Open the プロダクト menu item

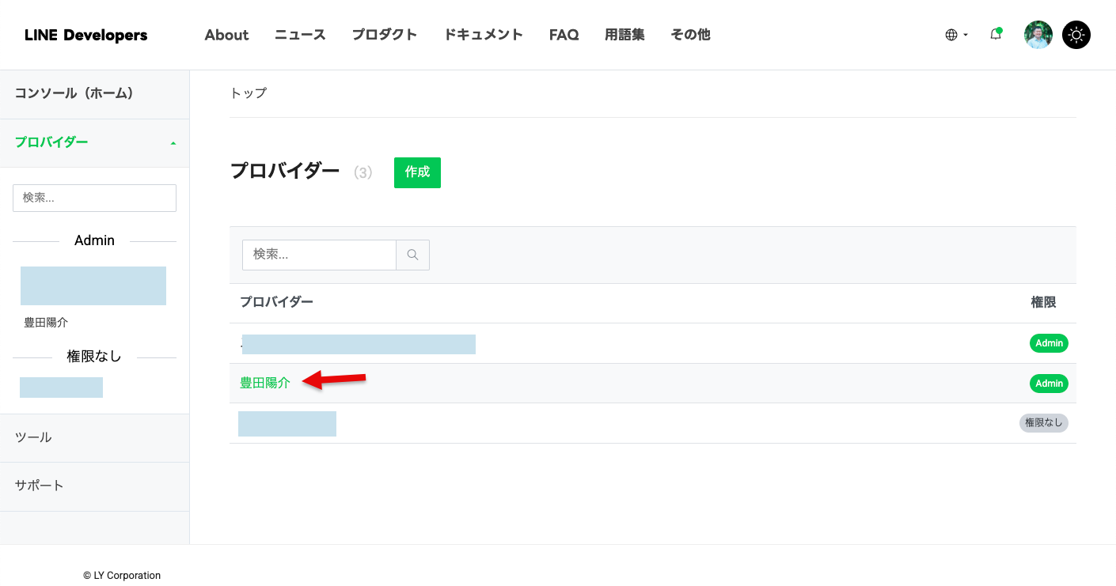click(385, 35)
